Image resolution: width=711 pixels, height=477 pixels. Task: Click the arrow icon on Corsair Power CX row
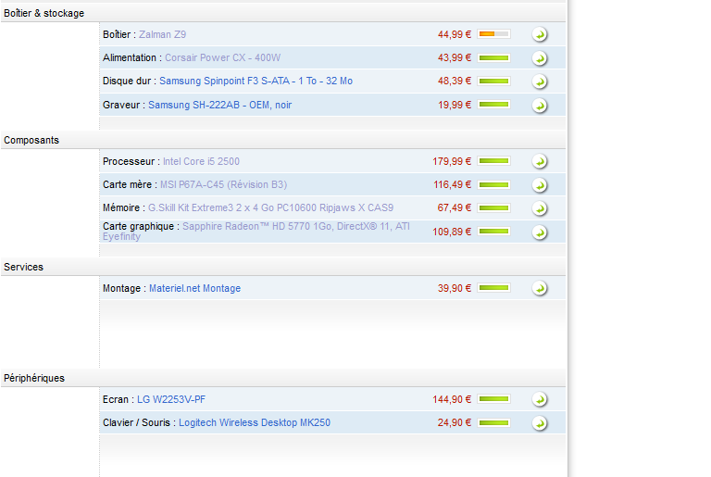(540, 58)
